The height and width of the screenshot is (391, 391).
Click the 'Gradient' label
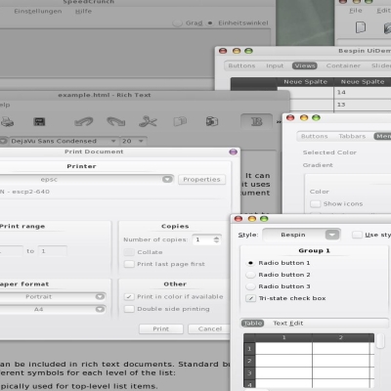tap(318, 165)
